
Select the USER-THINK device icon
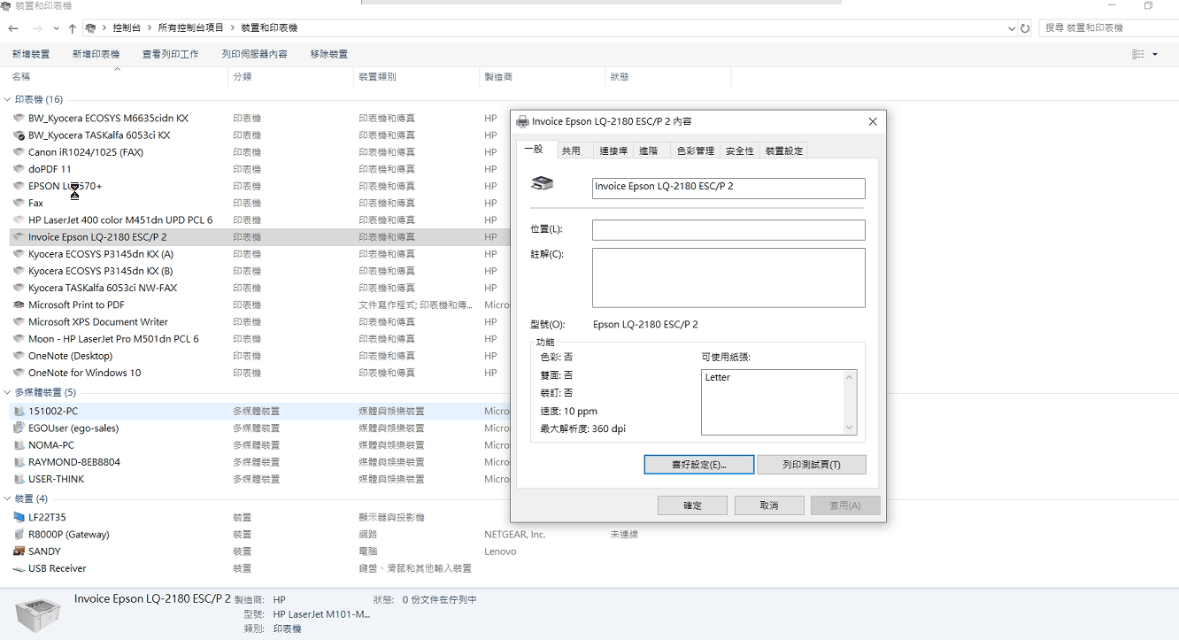[19, 479]
